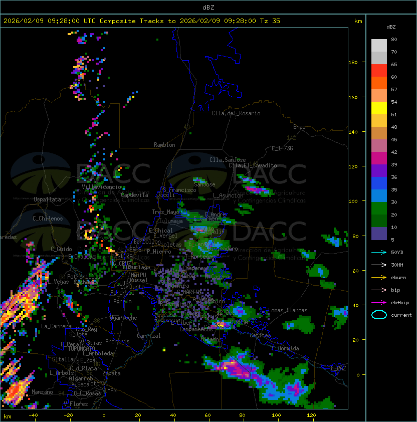Select the pink bip arrow symbol
Viewport: 417px width, 422px height.
[379, 290]
